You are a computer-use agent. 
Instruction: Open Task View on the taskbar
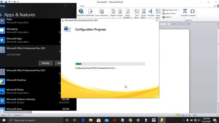coord(75,120)
